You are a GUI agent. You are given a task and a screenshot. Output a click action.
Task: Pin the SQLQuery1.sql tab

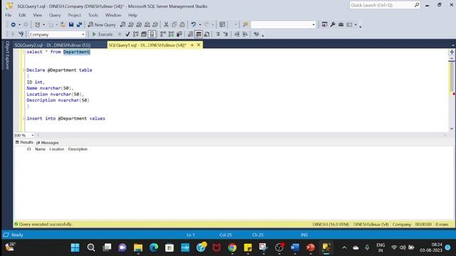pos(192,46)
